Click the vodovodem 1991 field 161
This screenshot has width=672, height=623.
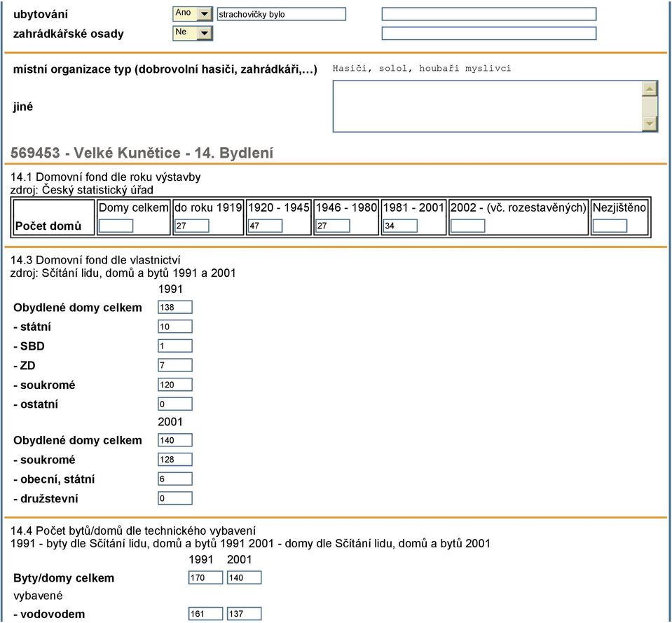(206, 614)
